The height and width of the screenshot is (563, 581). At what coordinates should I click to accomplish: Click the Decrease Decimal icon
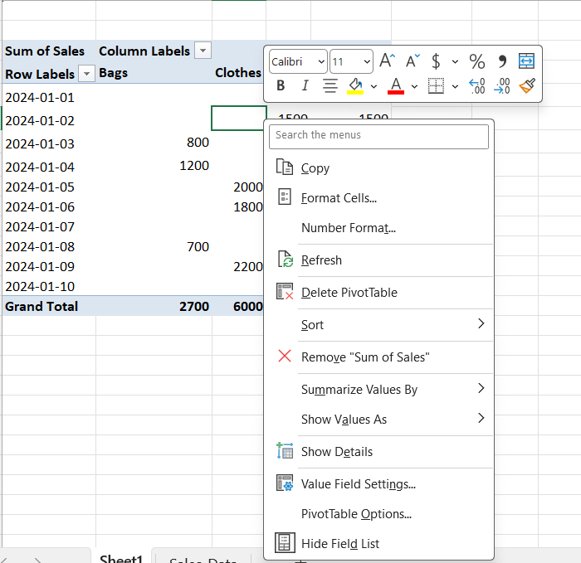[x=501, y=85]
